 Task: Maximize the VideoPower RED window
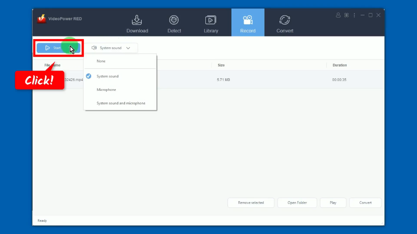[371, 15]
